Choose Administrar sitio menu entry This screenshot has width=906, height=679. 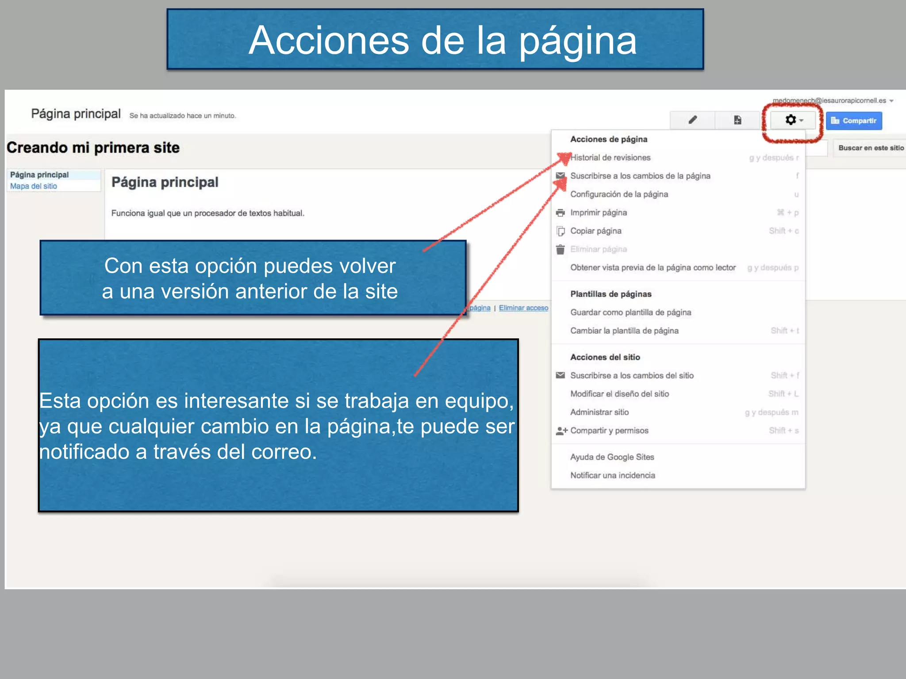(x=678, y=412)
